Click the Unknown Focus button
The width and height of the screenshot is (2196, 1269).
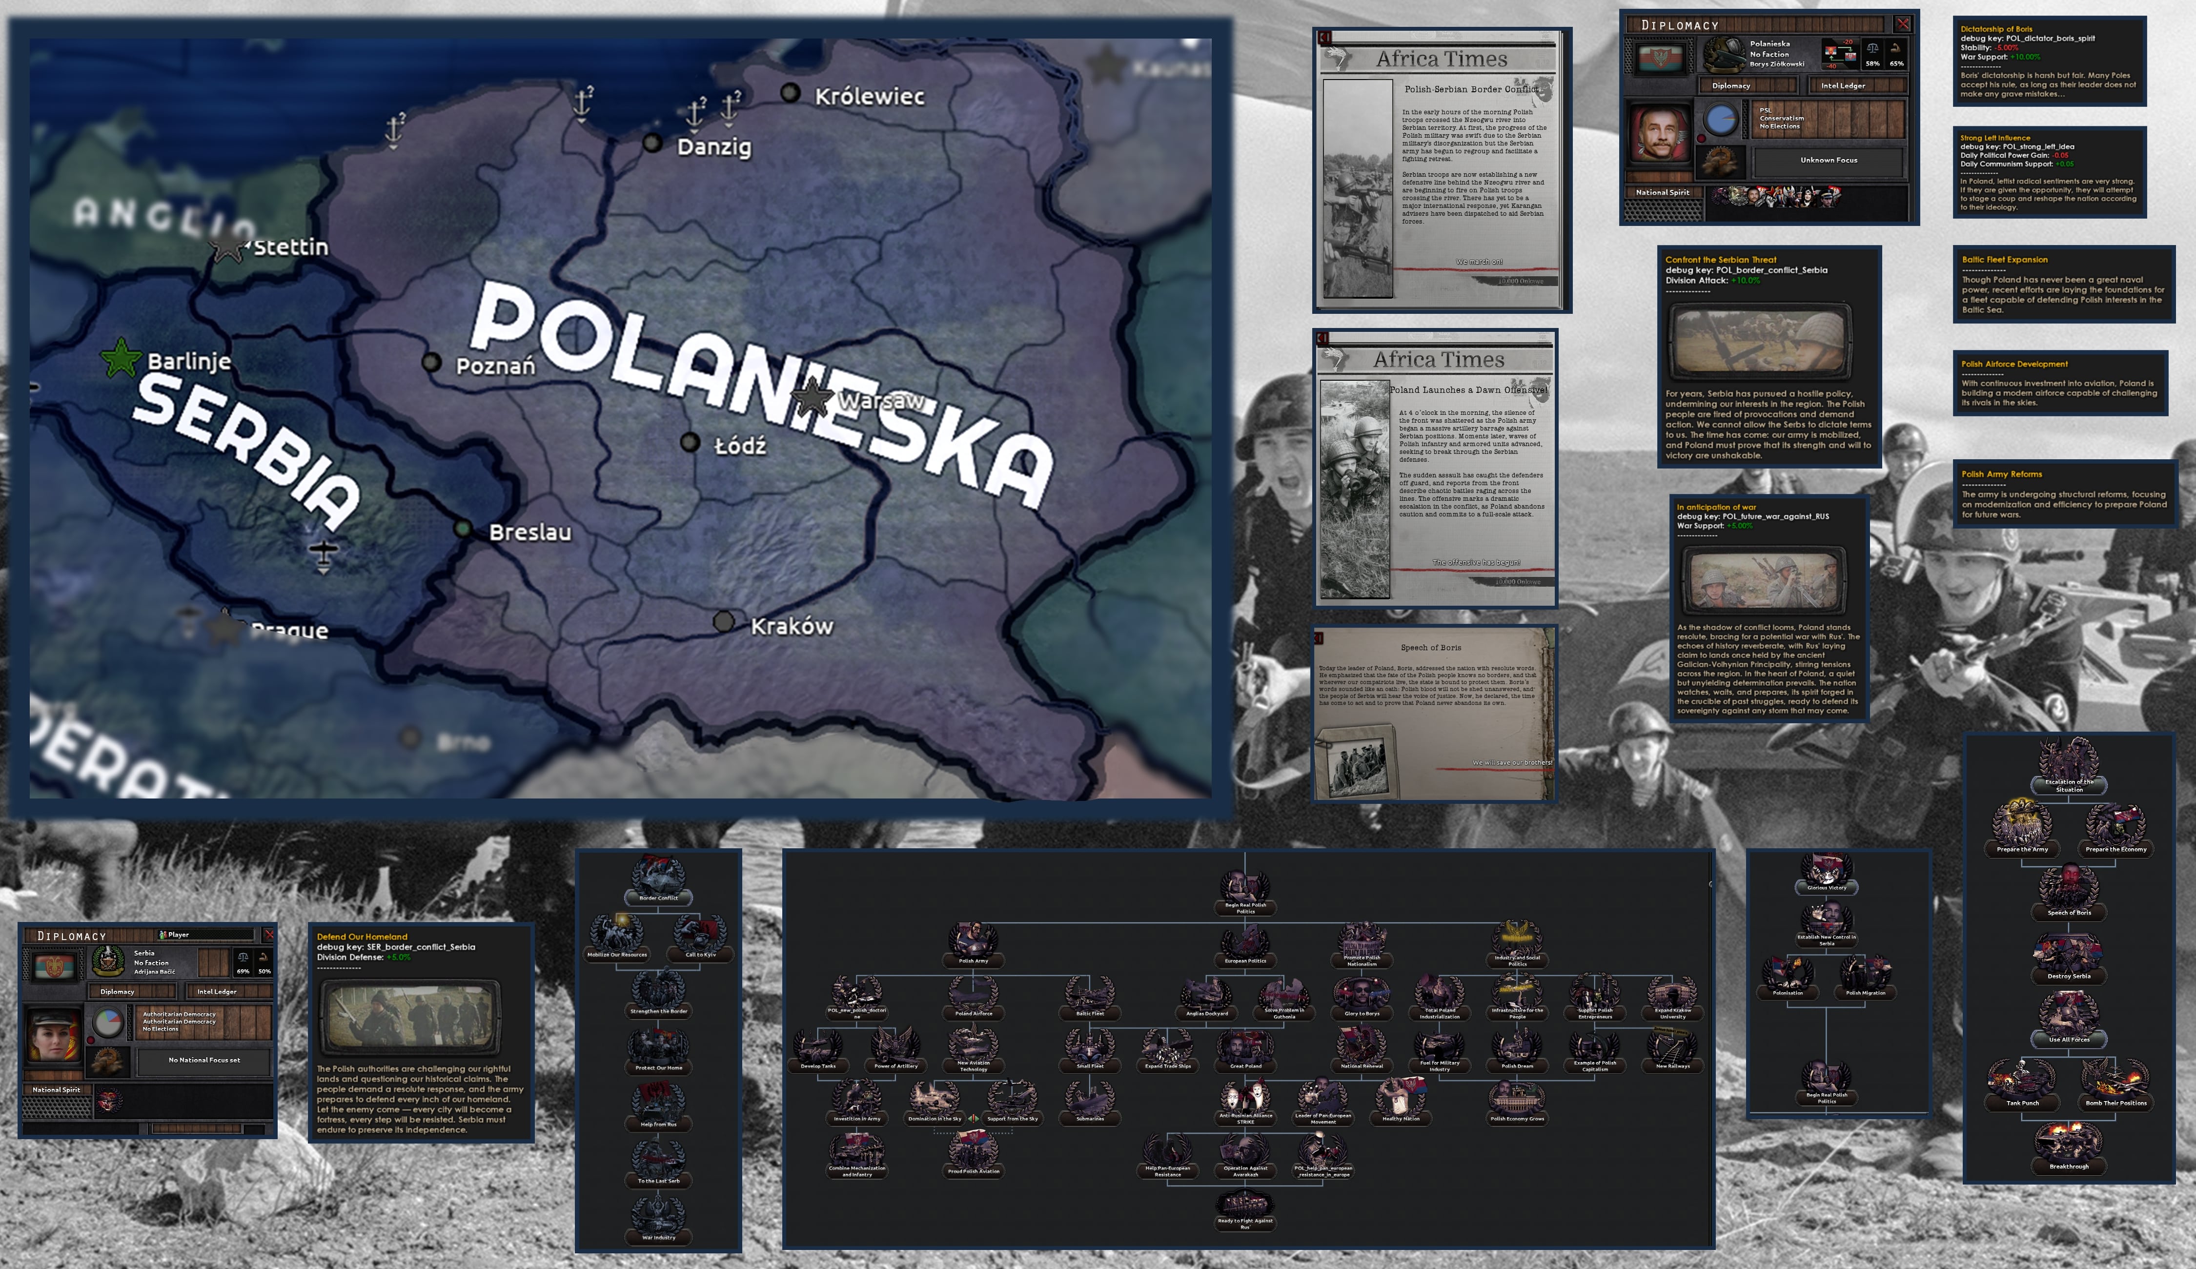tap(1828, 161)
